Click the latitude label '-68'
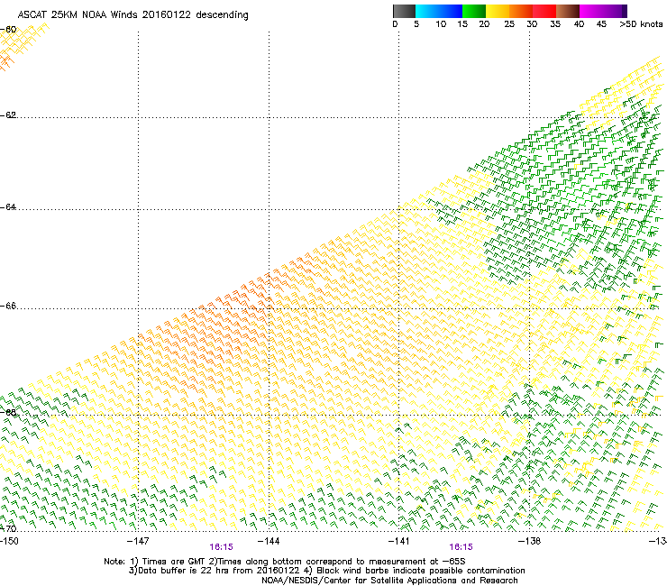 tap(8, 412)
